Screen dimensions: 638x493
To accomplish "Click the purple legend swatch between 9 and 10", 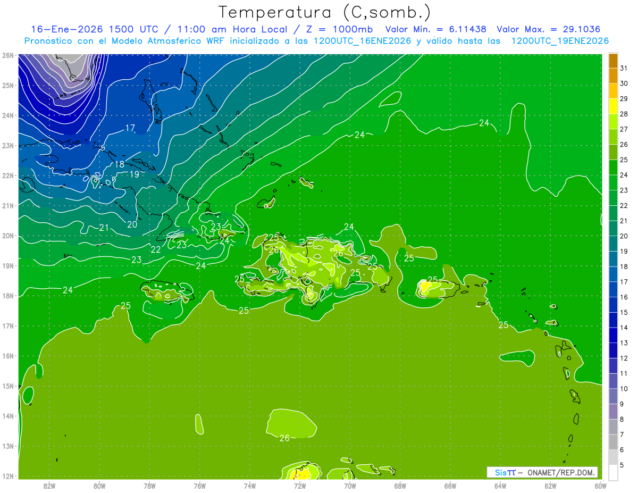I will coord(613,396).
